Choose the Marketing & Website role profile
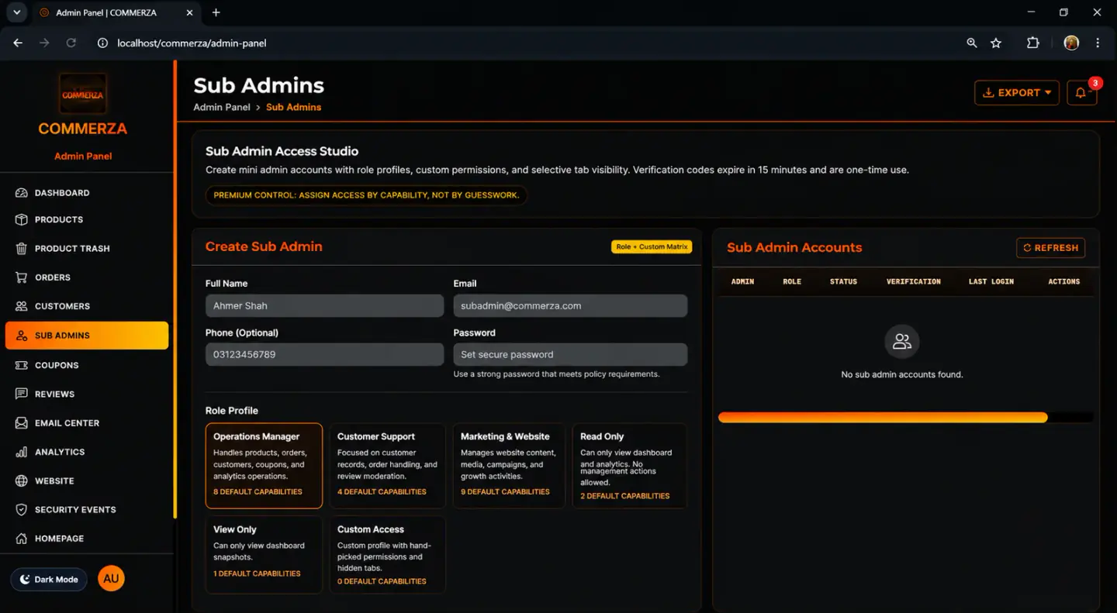Image resolution: width=1117 pixels, height=613 pixels. click(x=509, y=465)
